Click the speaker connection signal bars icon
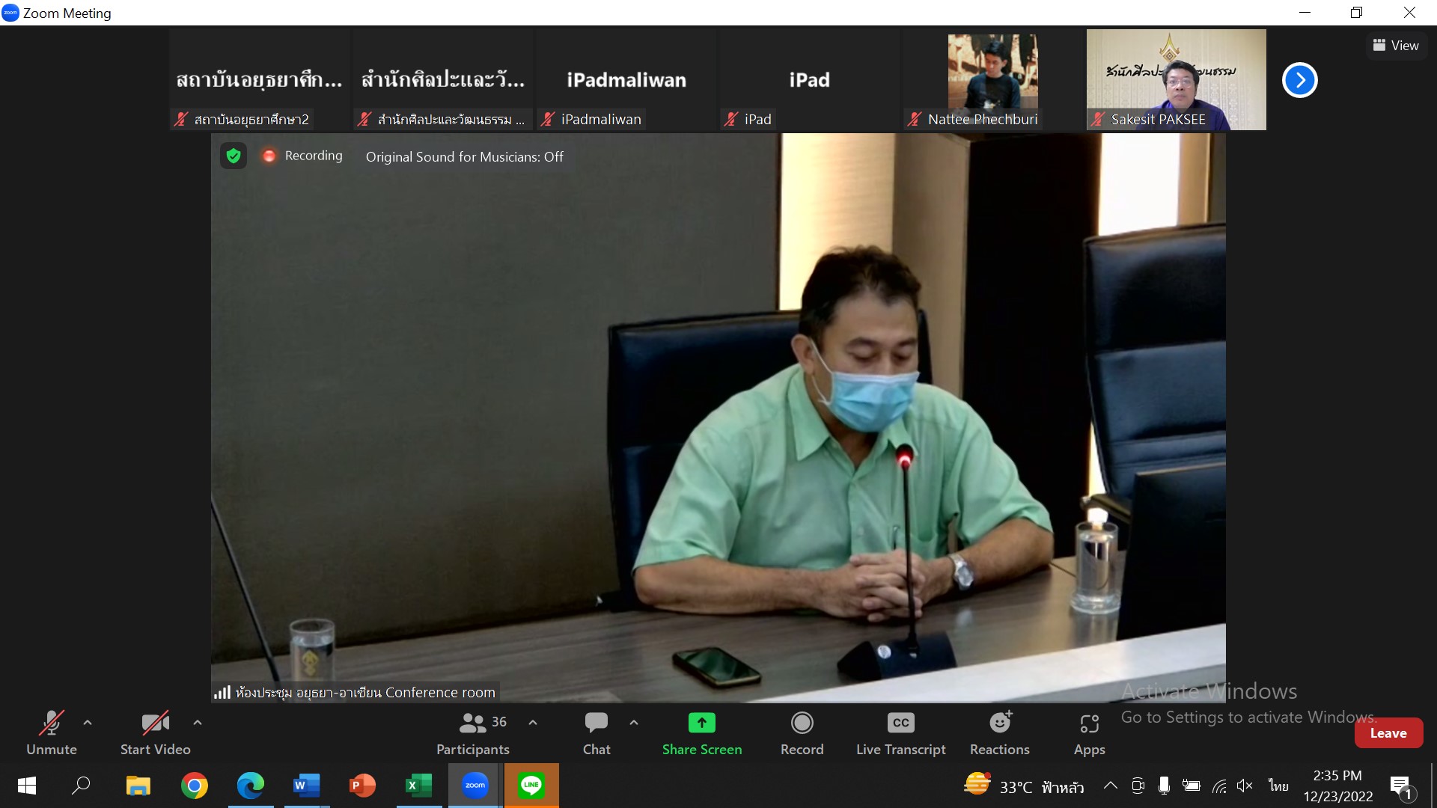The image size is (1437, 808). (x=222, y=692)
